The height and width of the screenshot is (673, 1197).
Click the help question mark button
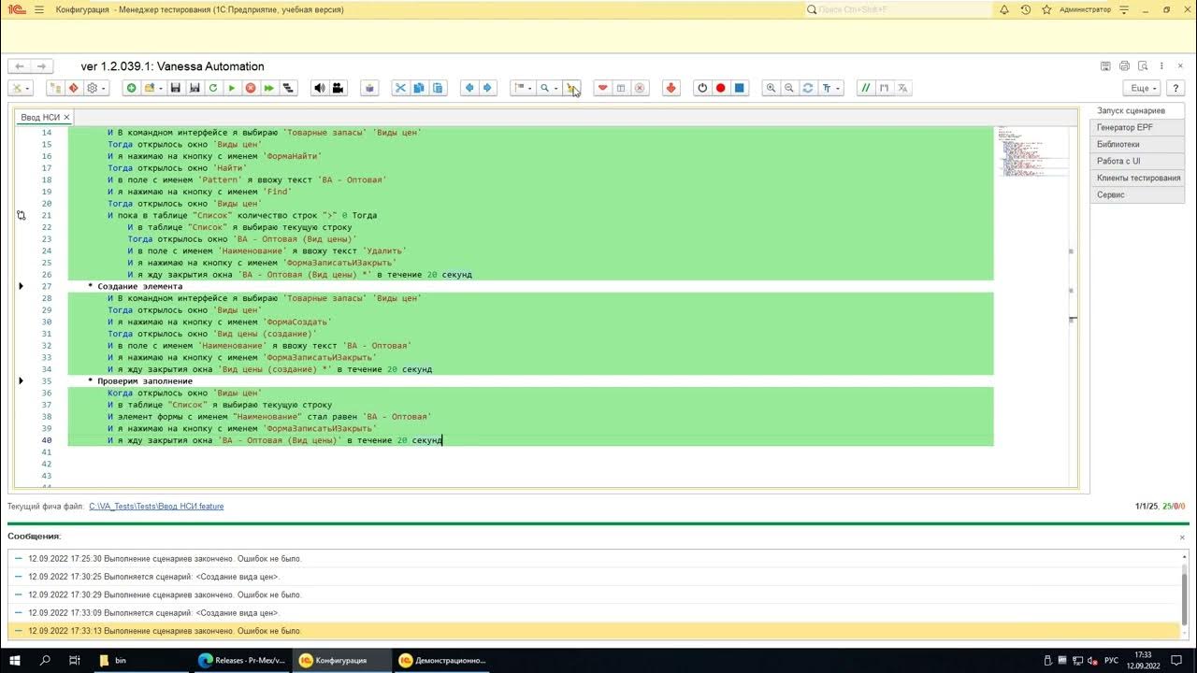tap(1175, 88)
